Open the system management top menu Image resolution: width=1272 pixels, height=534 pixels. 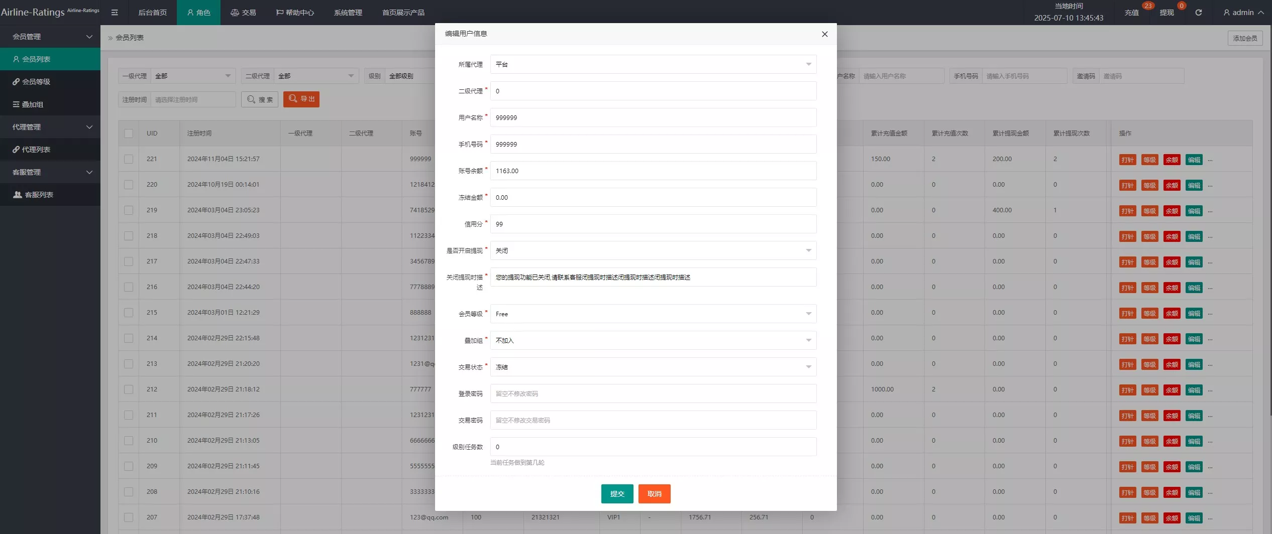tap(348, 13)
